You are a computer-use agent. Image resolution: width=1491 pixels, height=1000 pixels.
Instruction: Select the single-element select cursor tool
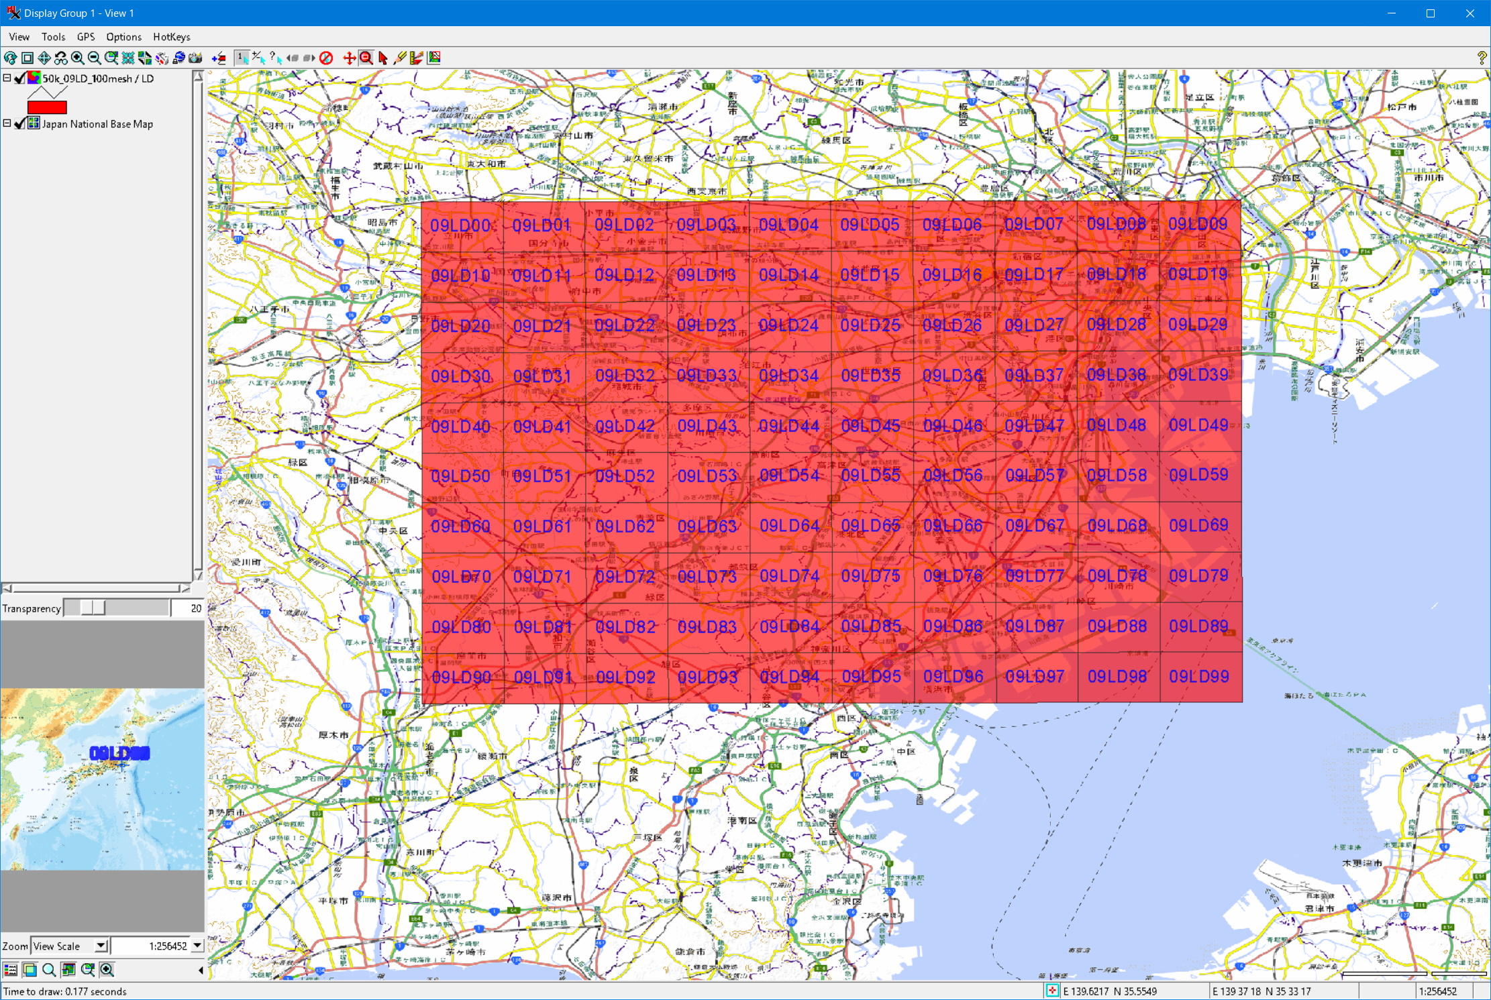tap(242, 58)
